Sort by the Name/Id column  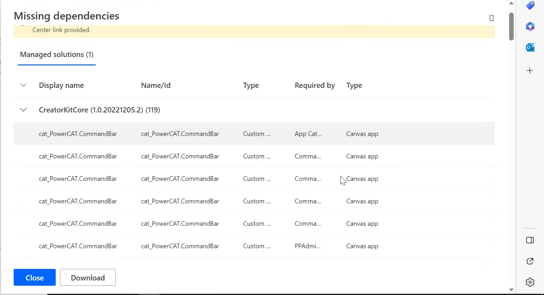pyautogui.click(x=156, y=85)
